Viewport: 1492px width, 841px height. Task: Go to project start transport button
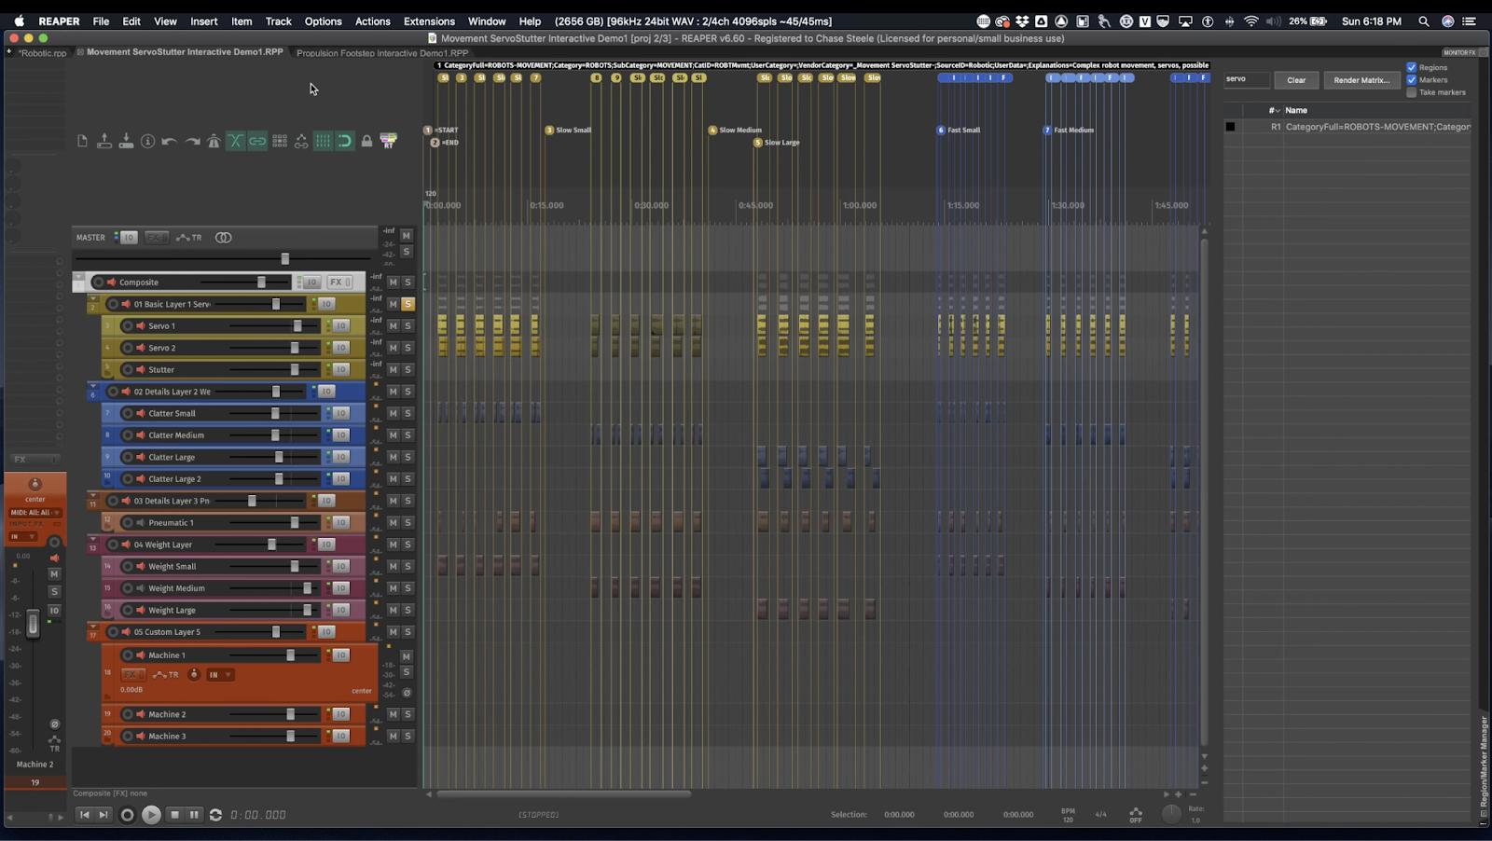(84, 815)
